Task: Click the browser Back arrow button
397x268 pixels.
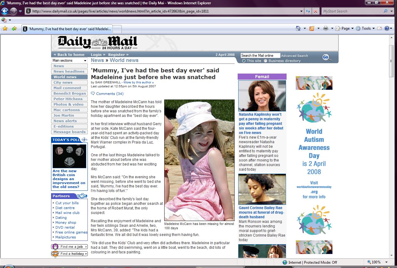Action: click(5, 11)
